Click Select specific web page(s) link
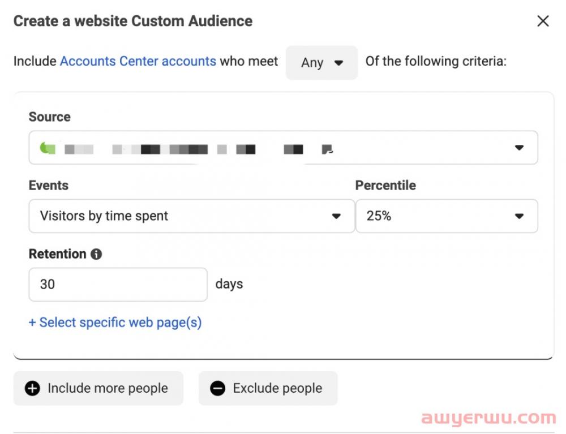This screenshot has width=566, height=434. (115, 323)
